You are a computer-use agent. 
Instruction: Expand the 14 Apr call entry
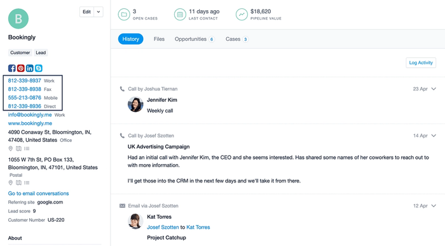point(434,135)
